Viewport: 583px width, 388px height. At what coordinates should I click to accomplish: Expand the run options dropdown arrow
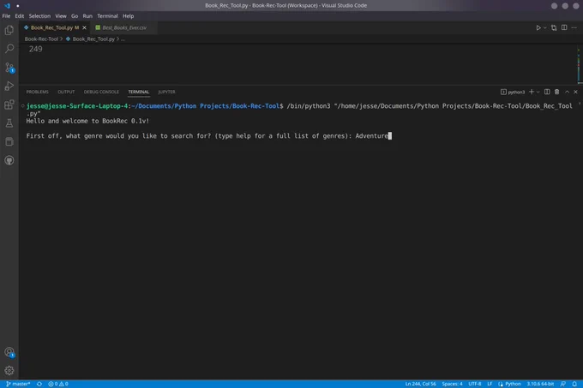coord(544,28)
